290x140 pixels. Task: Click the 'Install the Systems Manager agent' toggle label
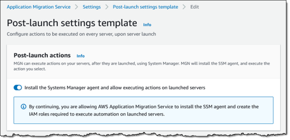click(115, 87)
